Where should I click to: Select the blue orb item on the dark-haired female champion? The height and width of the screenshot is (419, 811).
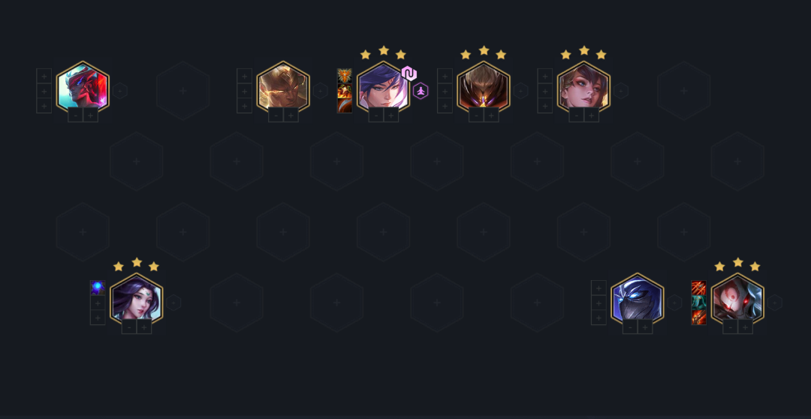click(98, 288)
